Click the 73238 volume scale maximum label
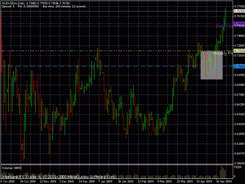 pos(238,167)
